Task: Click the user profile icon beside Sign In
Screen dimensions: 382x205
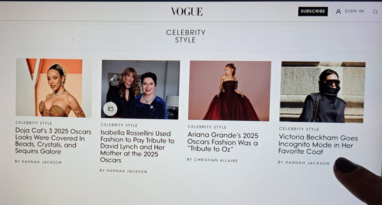Action: (338, 12)
